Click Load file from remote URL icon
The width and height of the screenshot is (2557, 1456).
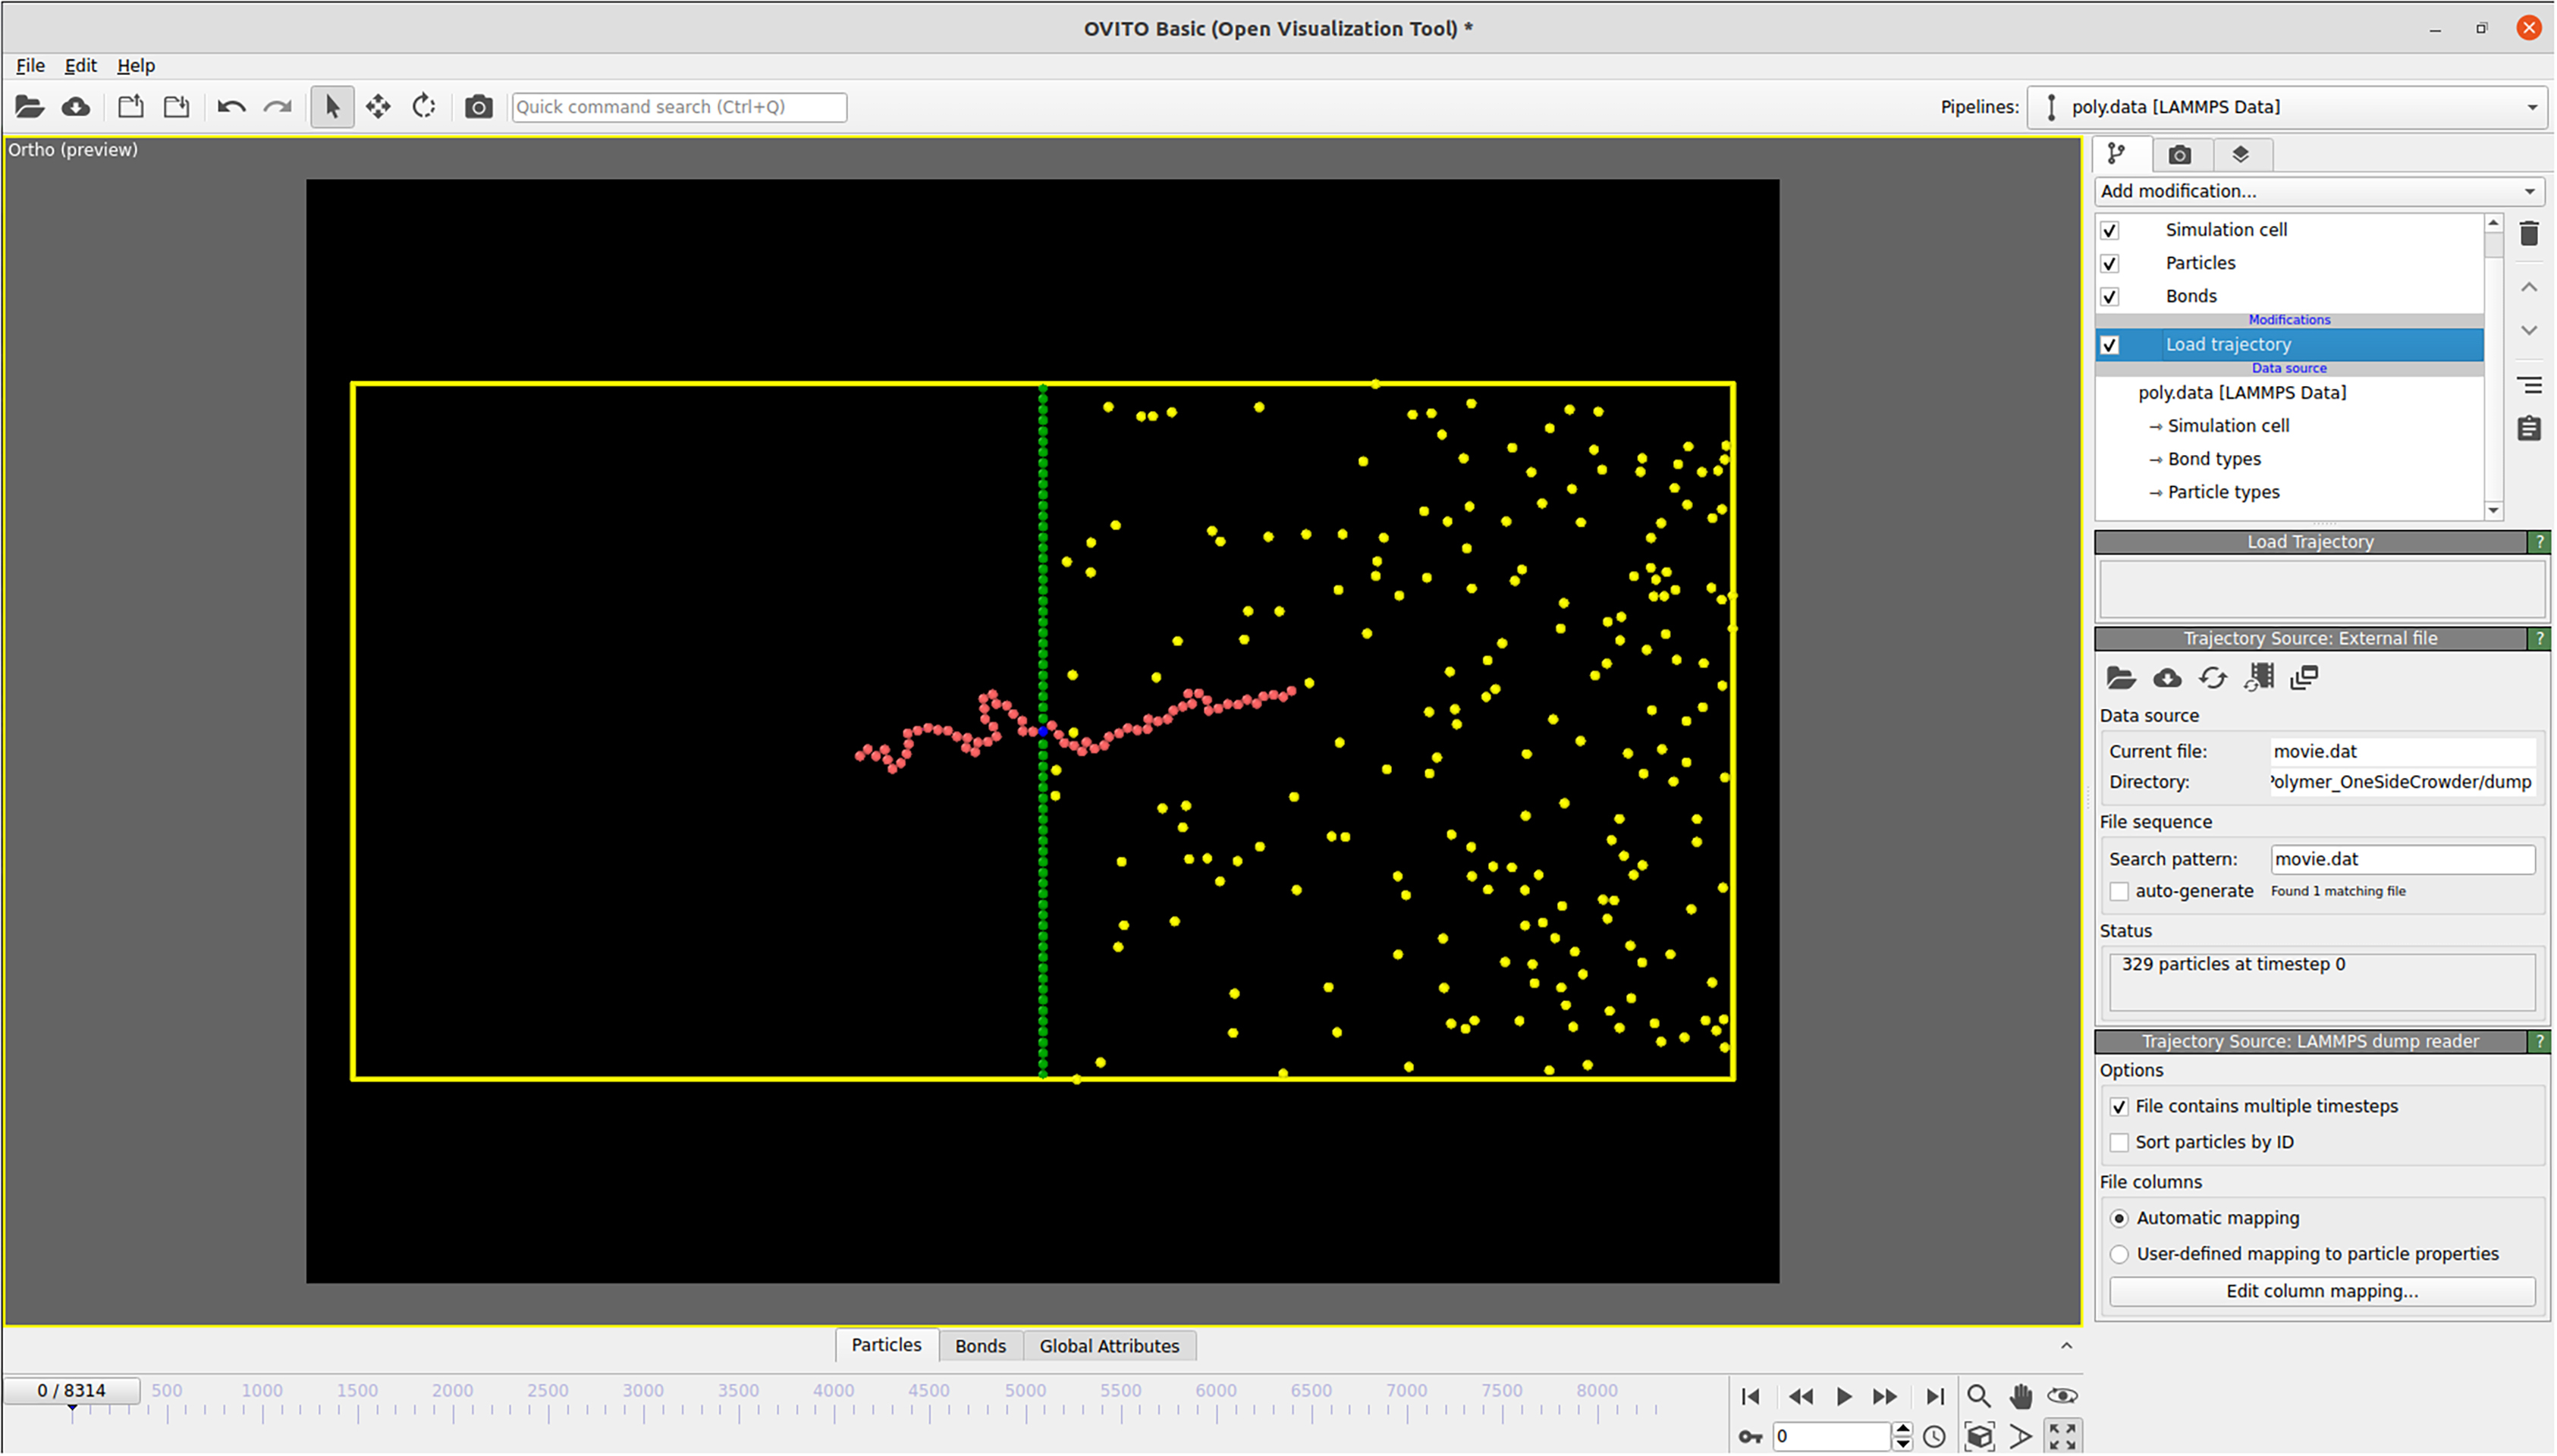(x=76, y=107)
